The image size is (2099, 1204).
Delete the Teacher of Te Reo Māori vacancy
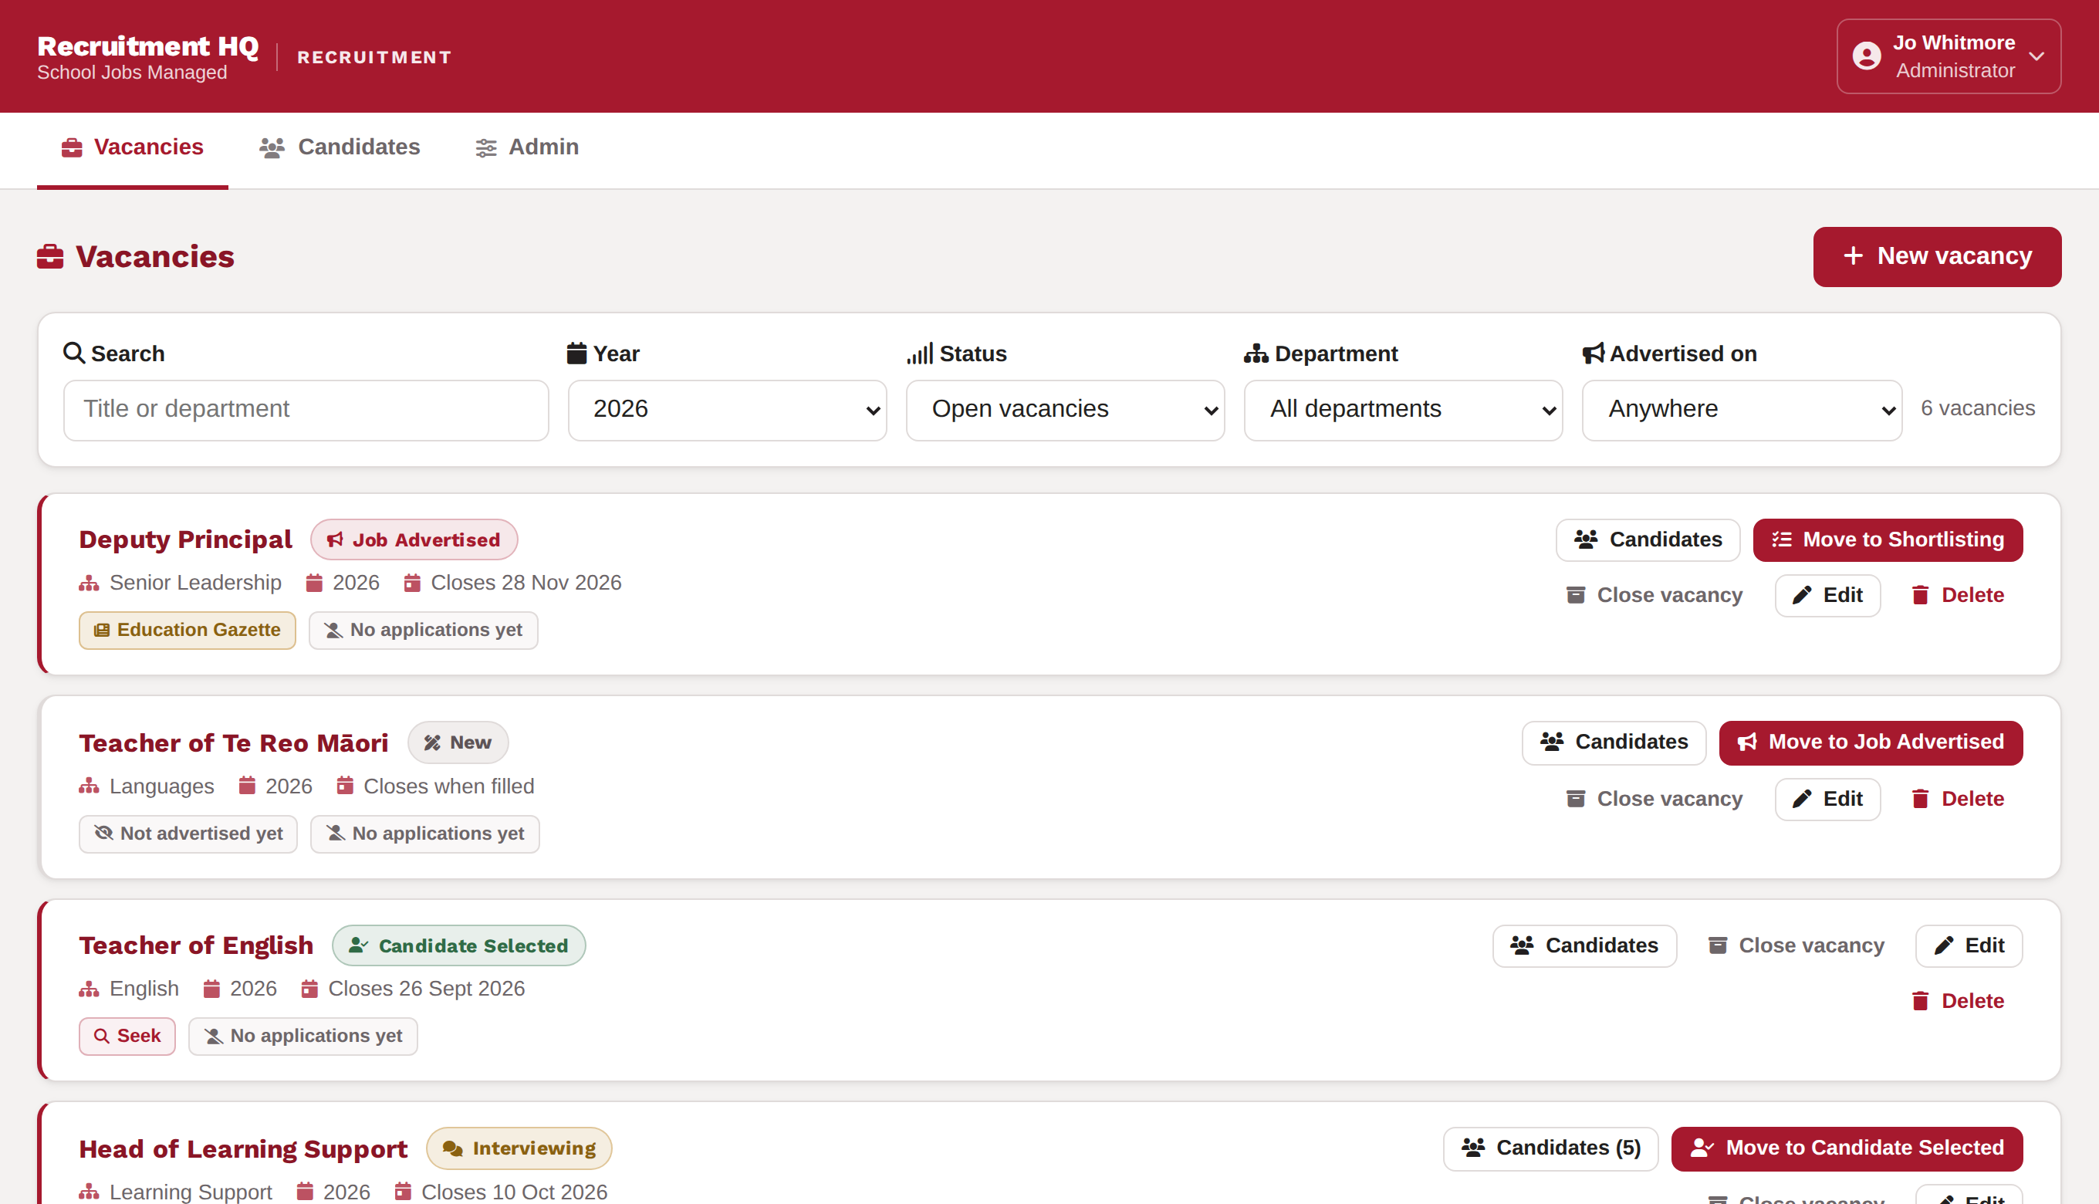point(1958,799)
